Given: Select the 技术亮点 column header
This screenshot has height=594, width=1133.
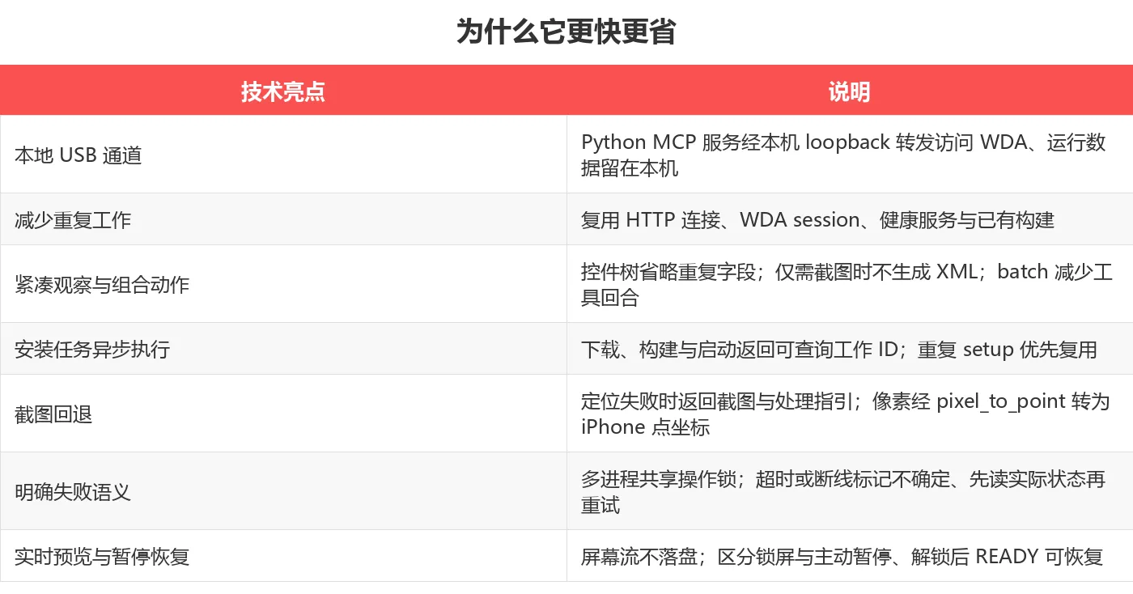Looking at the screenshot, I should (x=283, y=91).
